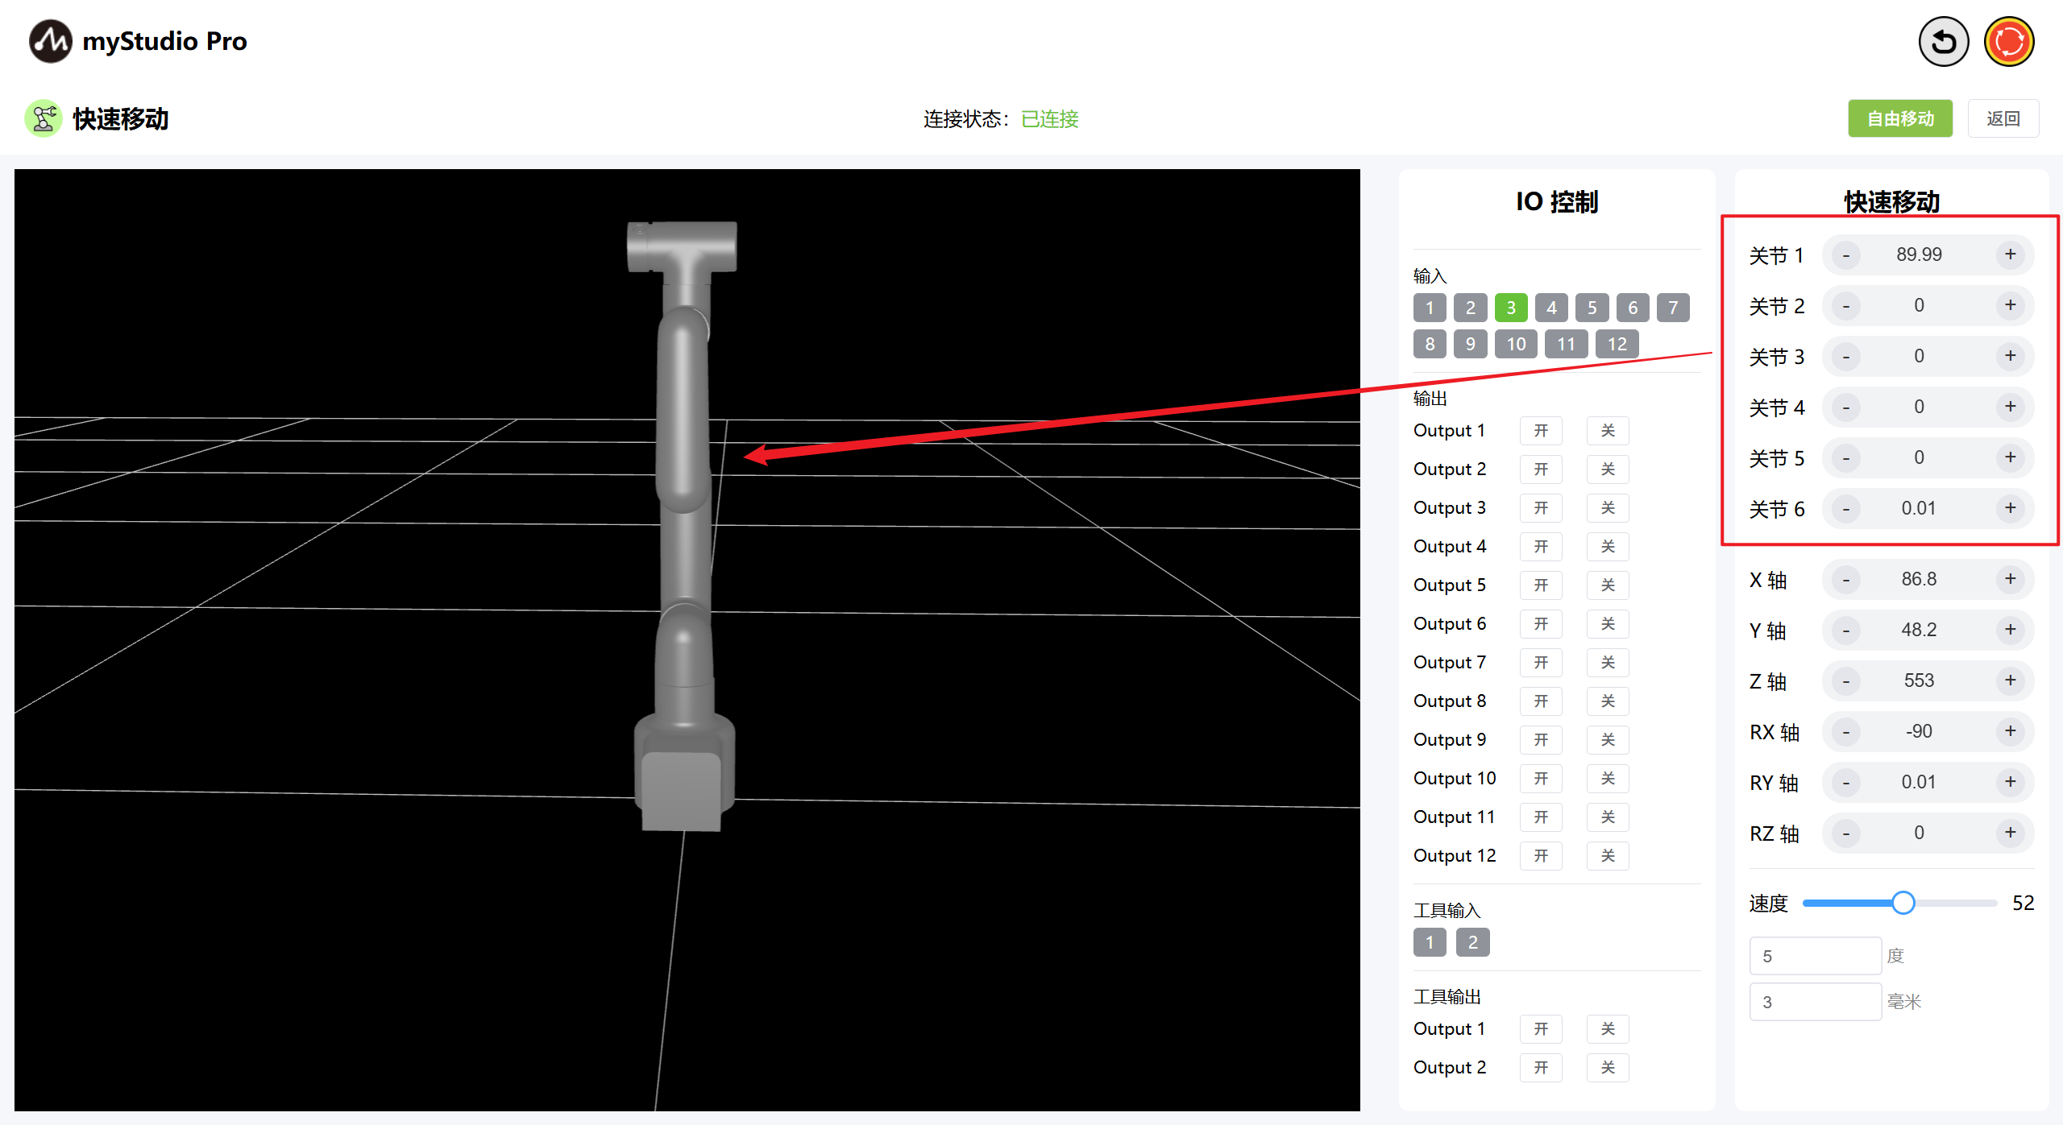Click the myStudio Pro logo icon
This screenshot has width=2063, height=1125.
(50, 41)
